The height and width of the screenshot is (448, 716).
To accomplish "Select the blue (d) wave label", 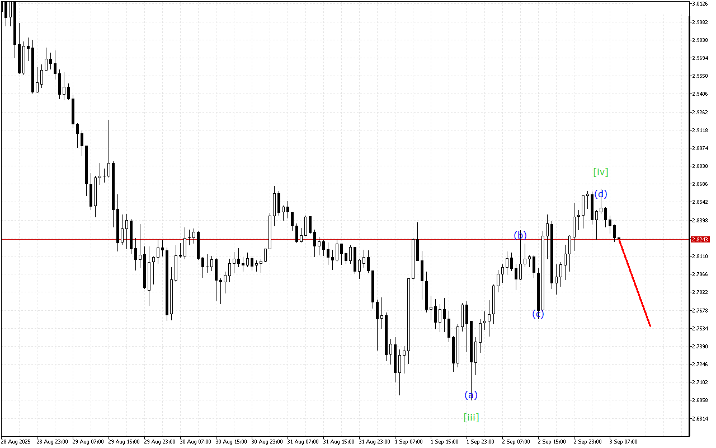I will pos(600,194).
